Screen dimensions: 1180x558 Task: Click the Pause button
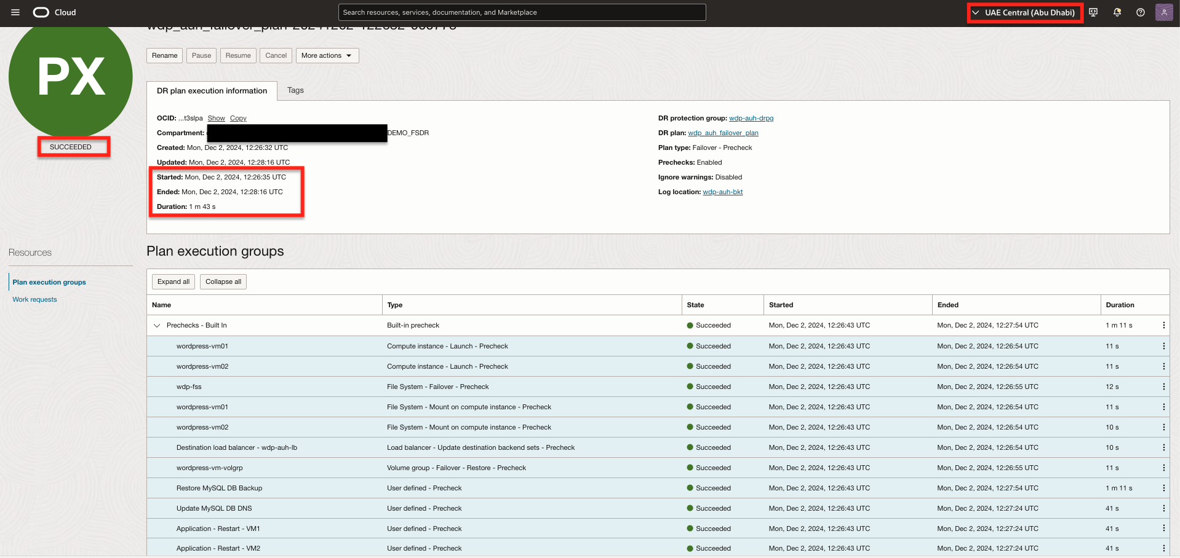(201, 55)
